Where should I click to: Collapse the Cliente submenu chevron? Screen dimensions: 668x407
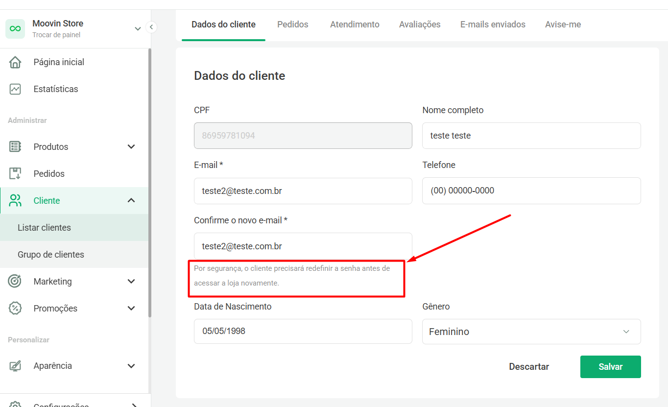(131, 200)
